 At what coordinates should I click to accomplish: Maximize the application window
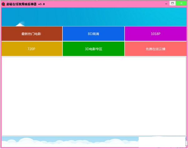pyautogui.click(x=172, y=3)
